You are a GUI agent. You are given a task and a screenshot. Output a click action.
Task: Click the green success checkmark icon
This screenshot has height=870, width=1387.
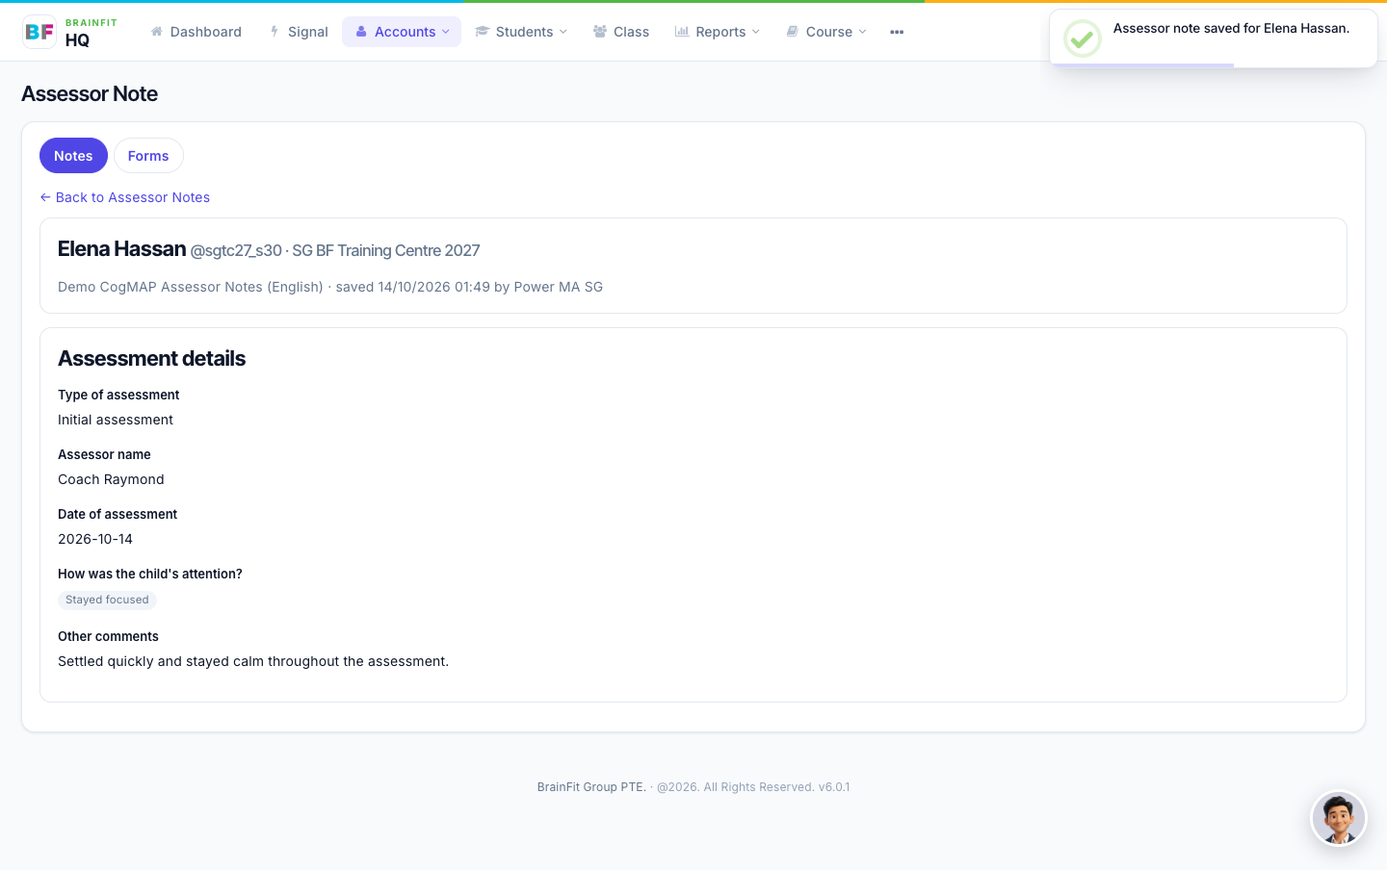point(1083,38)
